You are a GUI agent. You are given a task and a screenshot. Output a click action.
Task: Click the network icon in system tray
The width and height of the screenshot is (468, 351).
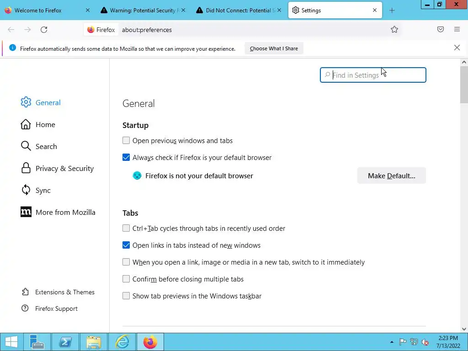[x=414, y=342]
